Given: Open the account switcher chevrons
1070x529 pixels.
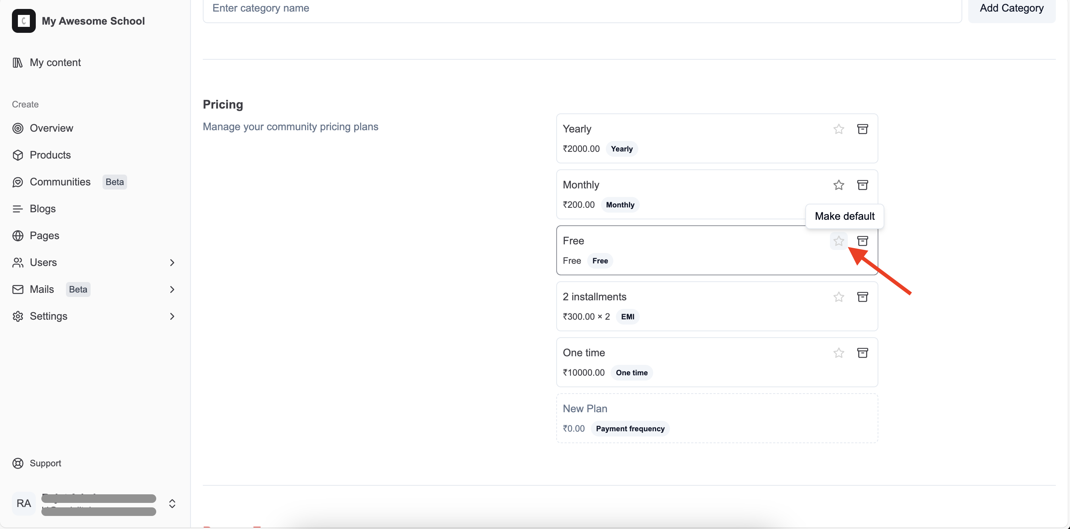Looking at the screenshot, I should 172,504.
